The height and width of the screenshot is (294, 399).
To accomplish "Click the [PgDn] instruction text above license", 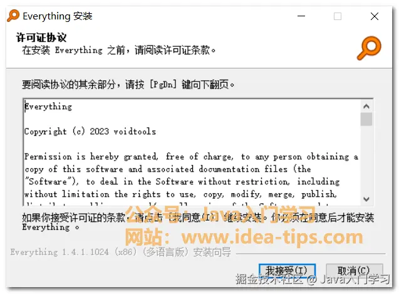I will pos(128,84).
